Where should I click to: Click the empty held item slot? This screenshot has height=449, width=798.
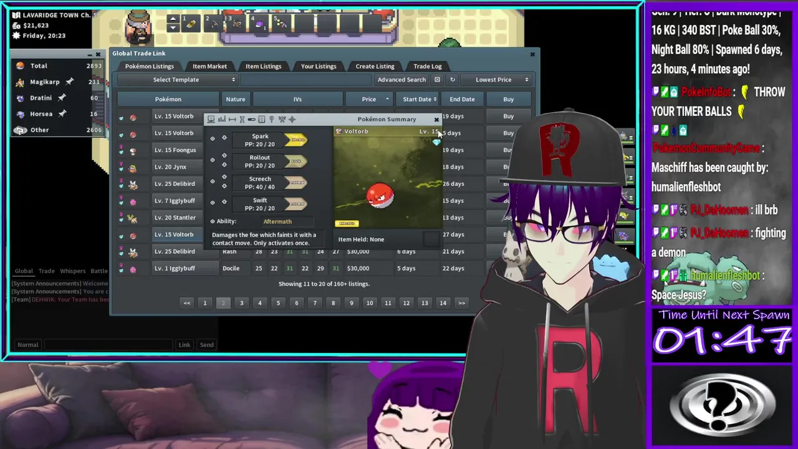click(431, 239)
